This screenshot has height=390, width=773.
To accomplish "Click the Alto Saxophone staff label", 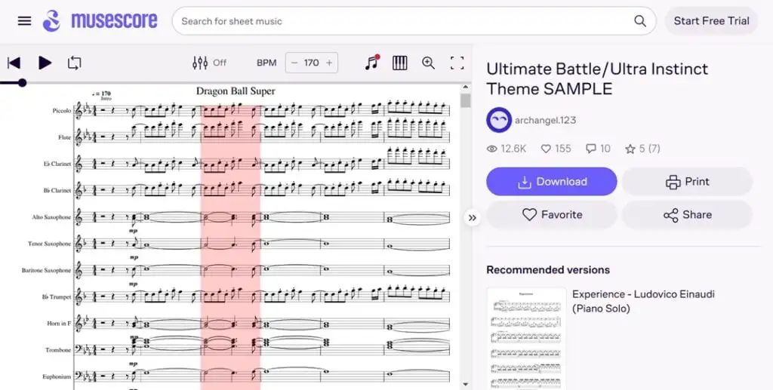I will (52, 217).
